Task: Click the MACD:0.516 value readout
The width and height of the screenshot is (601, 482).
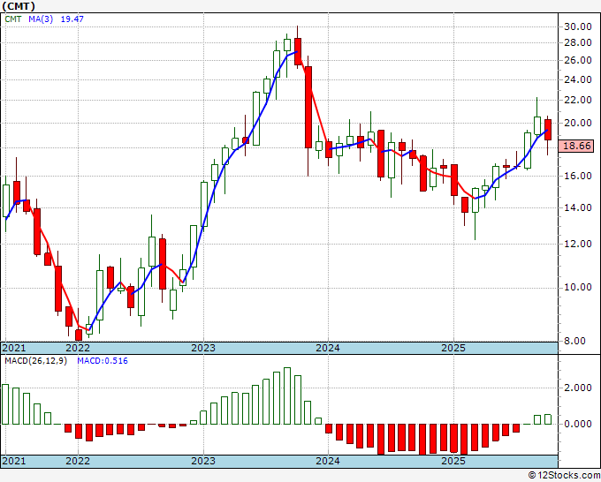Action: (103, 361)
